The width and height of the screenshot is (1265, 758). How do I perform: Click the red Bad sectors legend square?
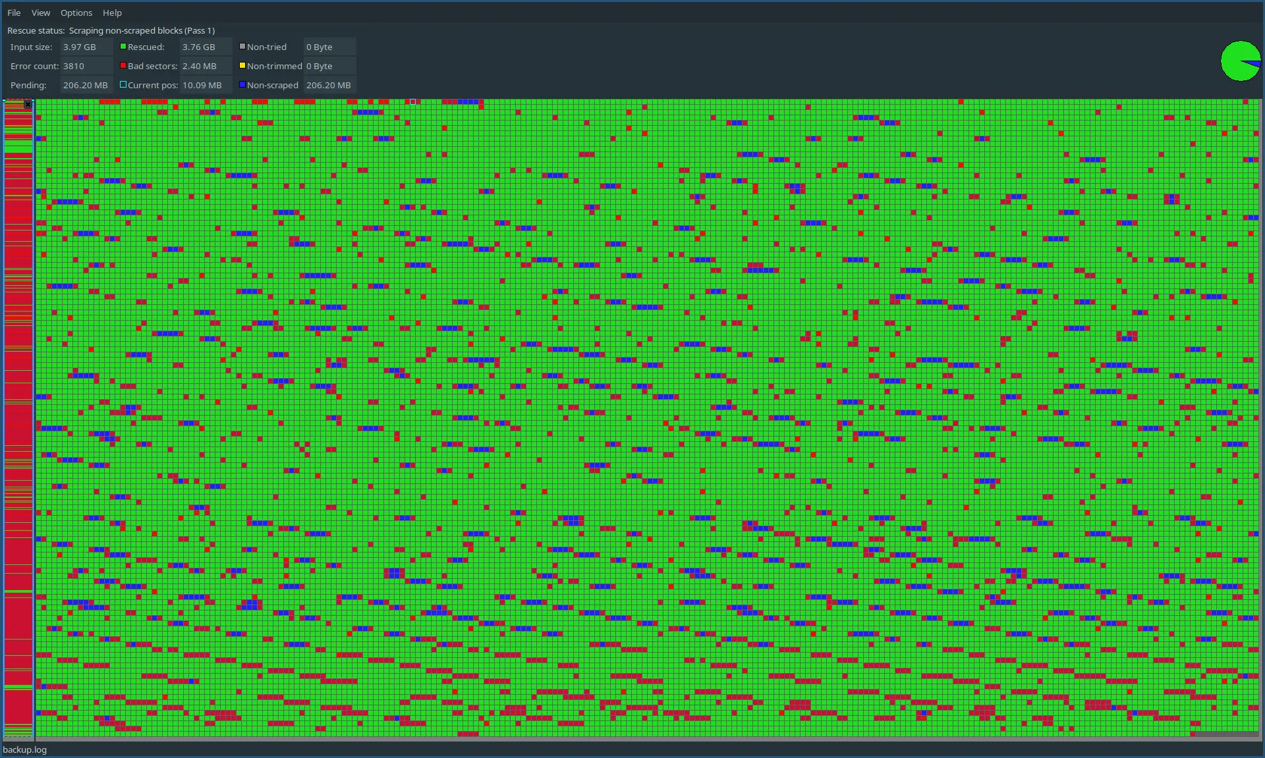[123, 66]
